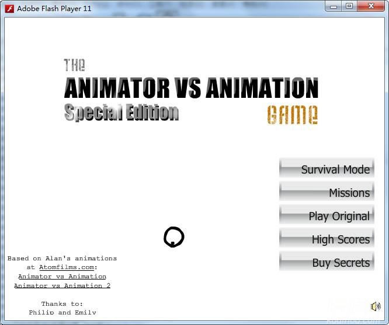This screenshot has height=325, width=389.
Task: Maximize the Flash Player window
Action: (x=349, y=6)
